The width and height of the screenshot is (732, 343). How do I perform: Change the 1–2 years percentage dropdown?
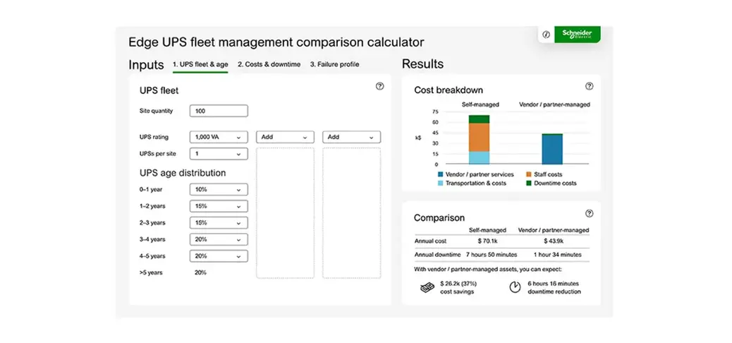[219, 206]
